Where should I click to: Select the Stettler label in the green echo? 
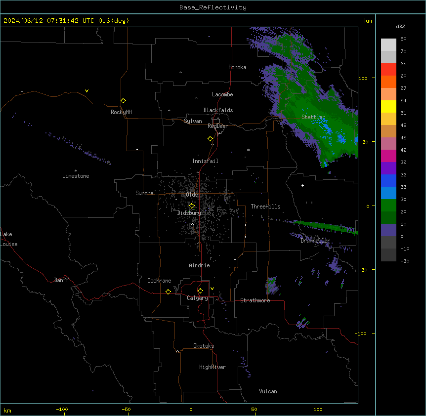313,117
